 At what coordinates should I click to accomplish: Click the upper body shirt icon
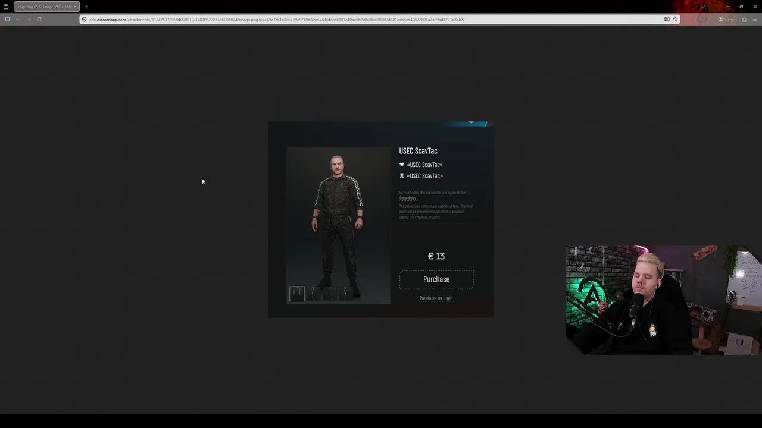tap(402, 165)
